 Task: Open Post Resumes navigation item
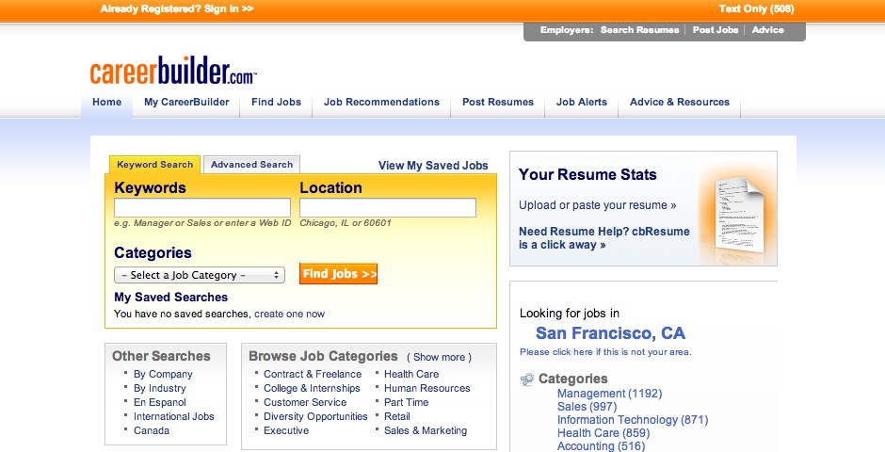coord(498,102)
